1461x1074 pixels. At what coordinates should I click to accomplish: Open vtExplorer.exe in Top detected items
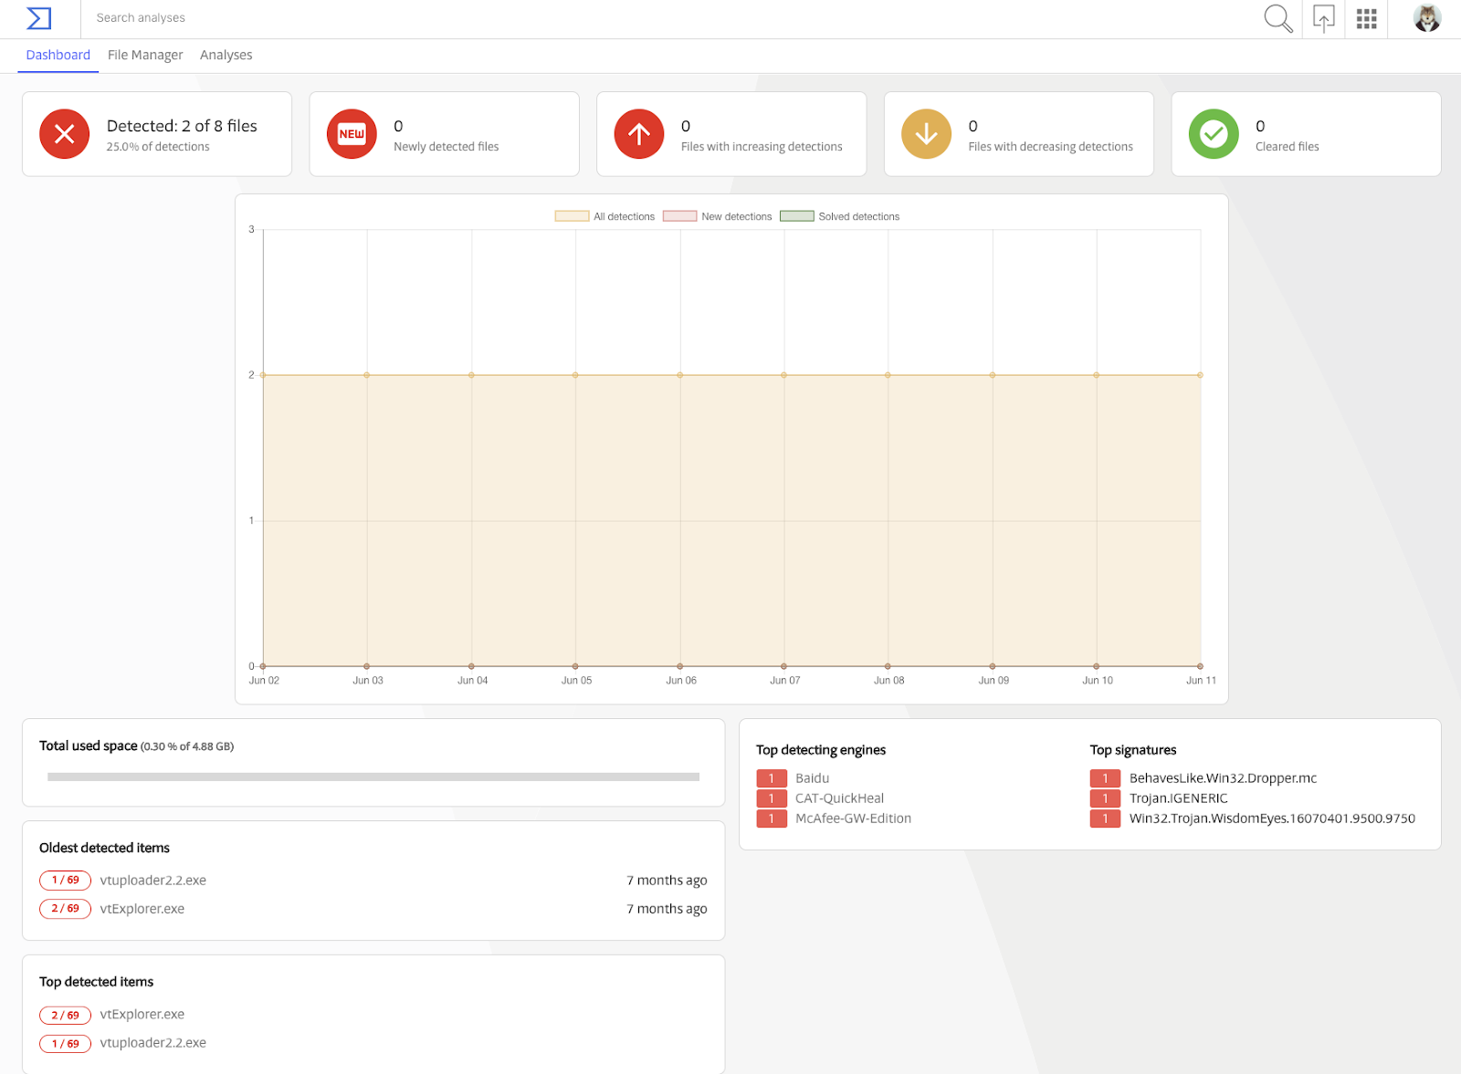(x=142, y=1015)
